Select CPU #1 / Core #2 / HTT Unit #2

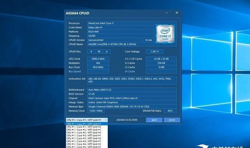(x=87, y=132)
